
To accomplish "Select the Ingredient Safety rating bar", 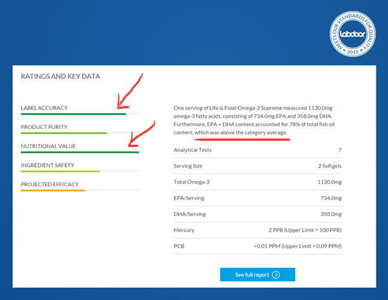I will point(80,171).
